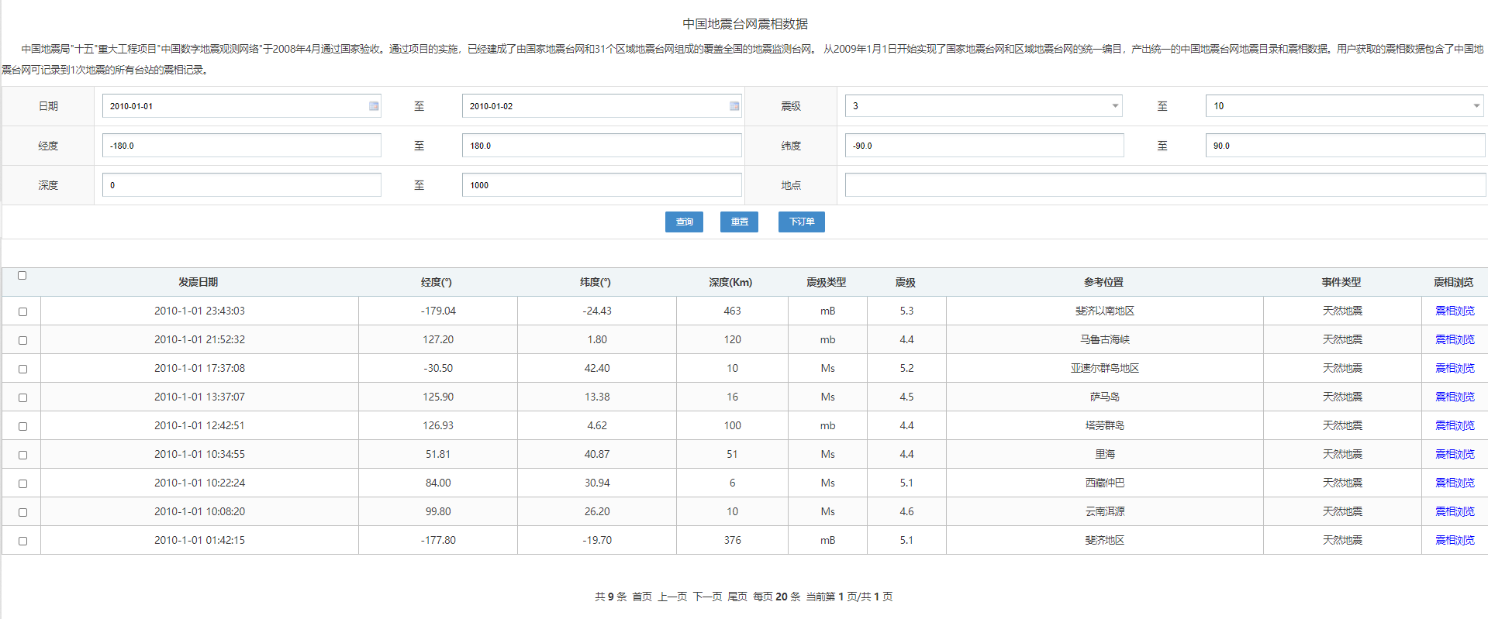
Task: Toggle the select-all checkbox in table header
Action: [x=22, y=275]
